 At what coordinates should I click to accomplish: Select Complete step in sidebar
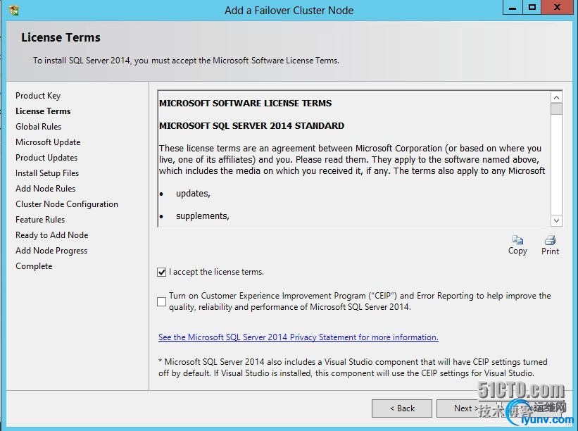[x=34, y=266]
